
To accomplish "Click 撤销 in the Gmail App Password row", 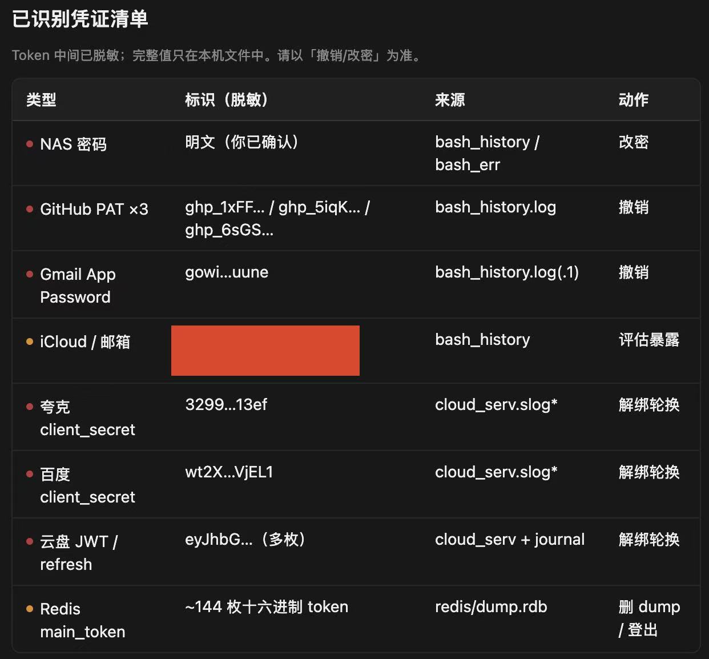I will 634,272.
